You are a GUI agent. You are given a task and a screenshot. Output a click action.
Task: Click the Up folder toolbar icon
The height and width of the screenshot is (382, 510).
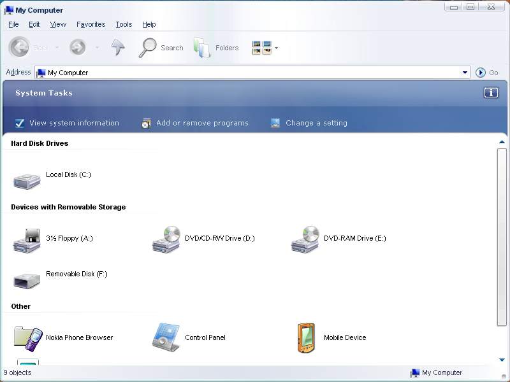coord(118,48)
